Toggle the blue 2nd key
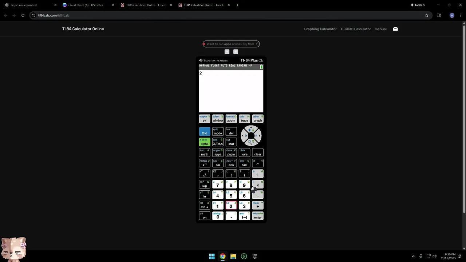Image resolution: width=466 pixels, height=262 pixels. point(205,132)
